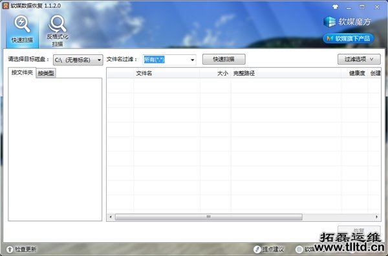Switch to the 按类型 tab
Screen dimensions: 388x256
[x=46, y=73]
